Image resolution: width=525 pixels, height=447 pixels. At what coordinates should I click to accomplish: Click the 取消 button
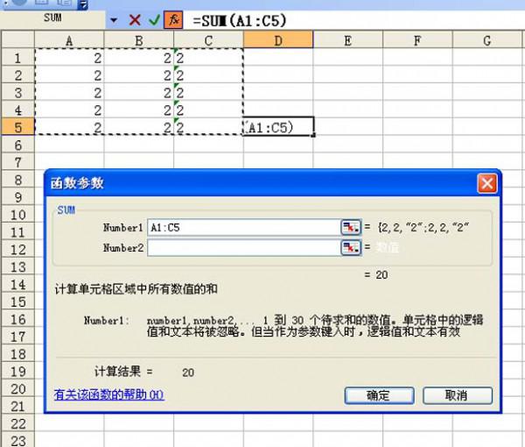click(458, 395)
